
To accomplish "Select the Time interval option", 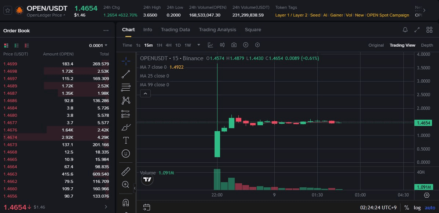I will click(x=127, y=45).
